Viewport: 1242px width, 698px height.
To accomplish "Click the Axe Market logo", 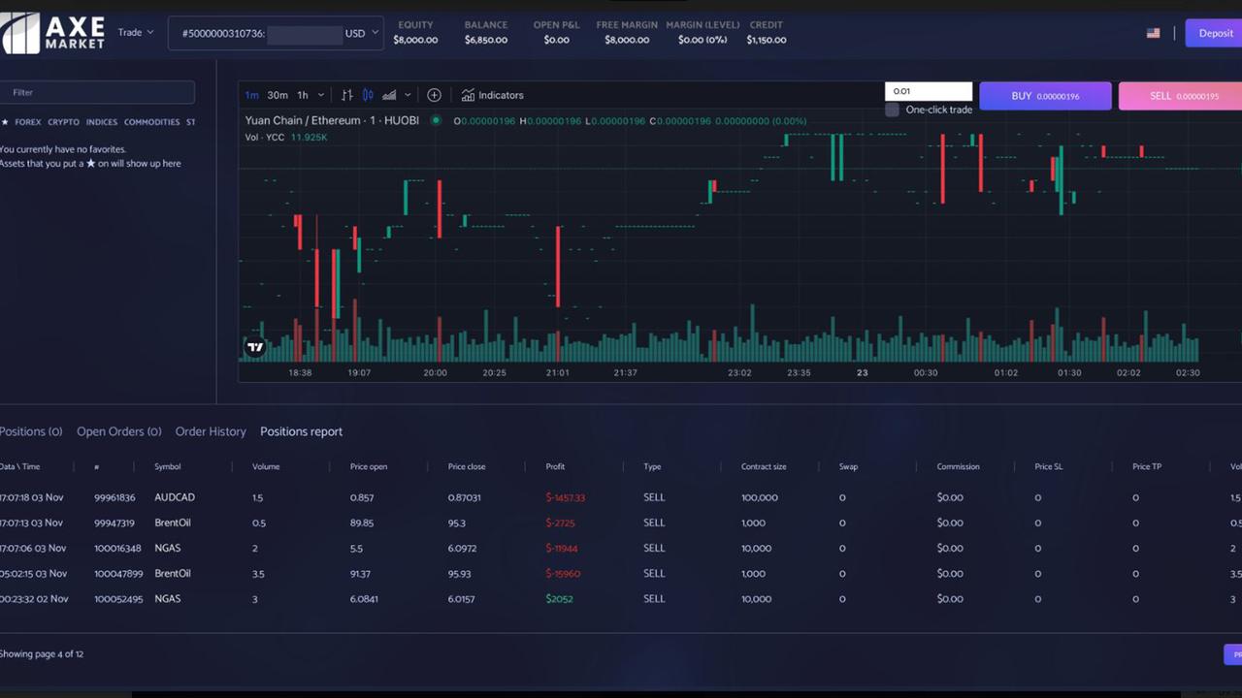I will (x=52, y=32).
